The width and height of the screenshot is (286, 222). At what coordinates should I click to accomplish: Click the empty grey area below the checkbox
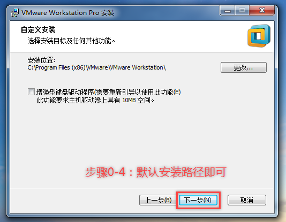[141, 133]
